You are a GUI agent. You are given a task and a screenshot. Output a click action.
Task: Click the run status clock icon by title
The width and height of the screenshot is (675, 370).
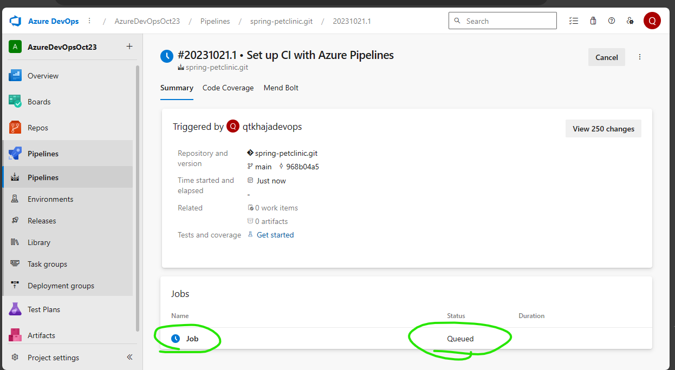[x=167, y=56]
